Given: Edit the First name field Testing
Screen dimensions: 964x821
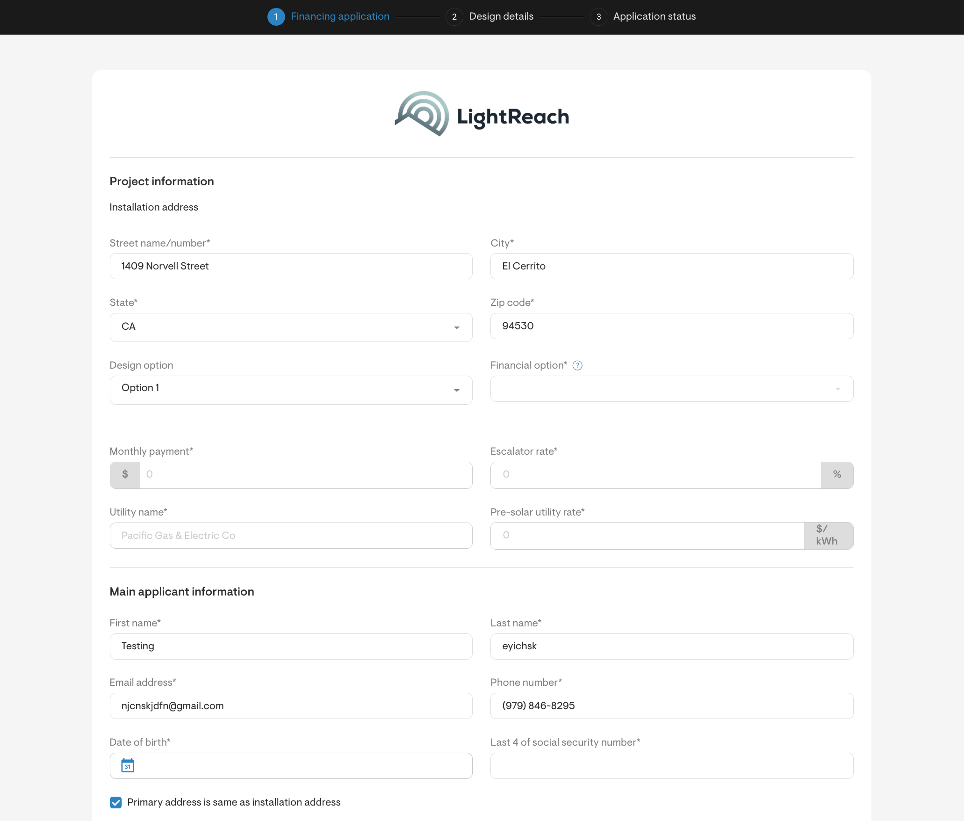Looking at the screenshot, I should click(291, 647).
